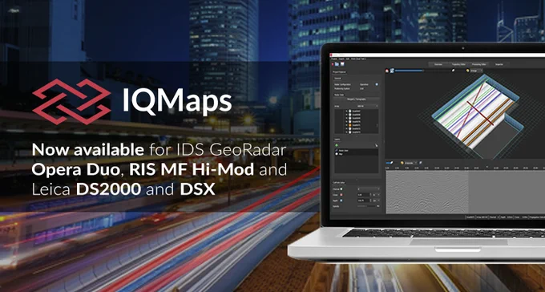Screen dimensions: 545x292
Task: Click the blue slider above the 3D view
Action: tap(409, 71)
